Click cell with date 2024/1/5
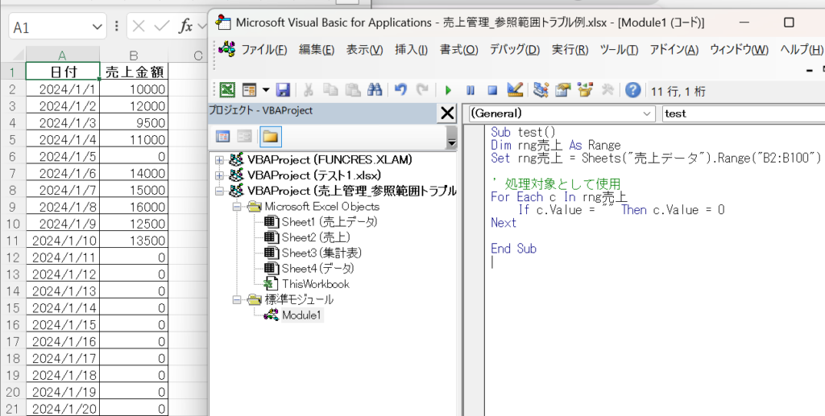 coord(63,157)
